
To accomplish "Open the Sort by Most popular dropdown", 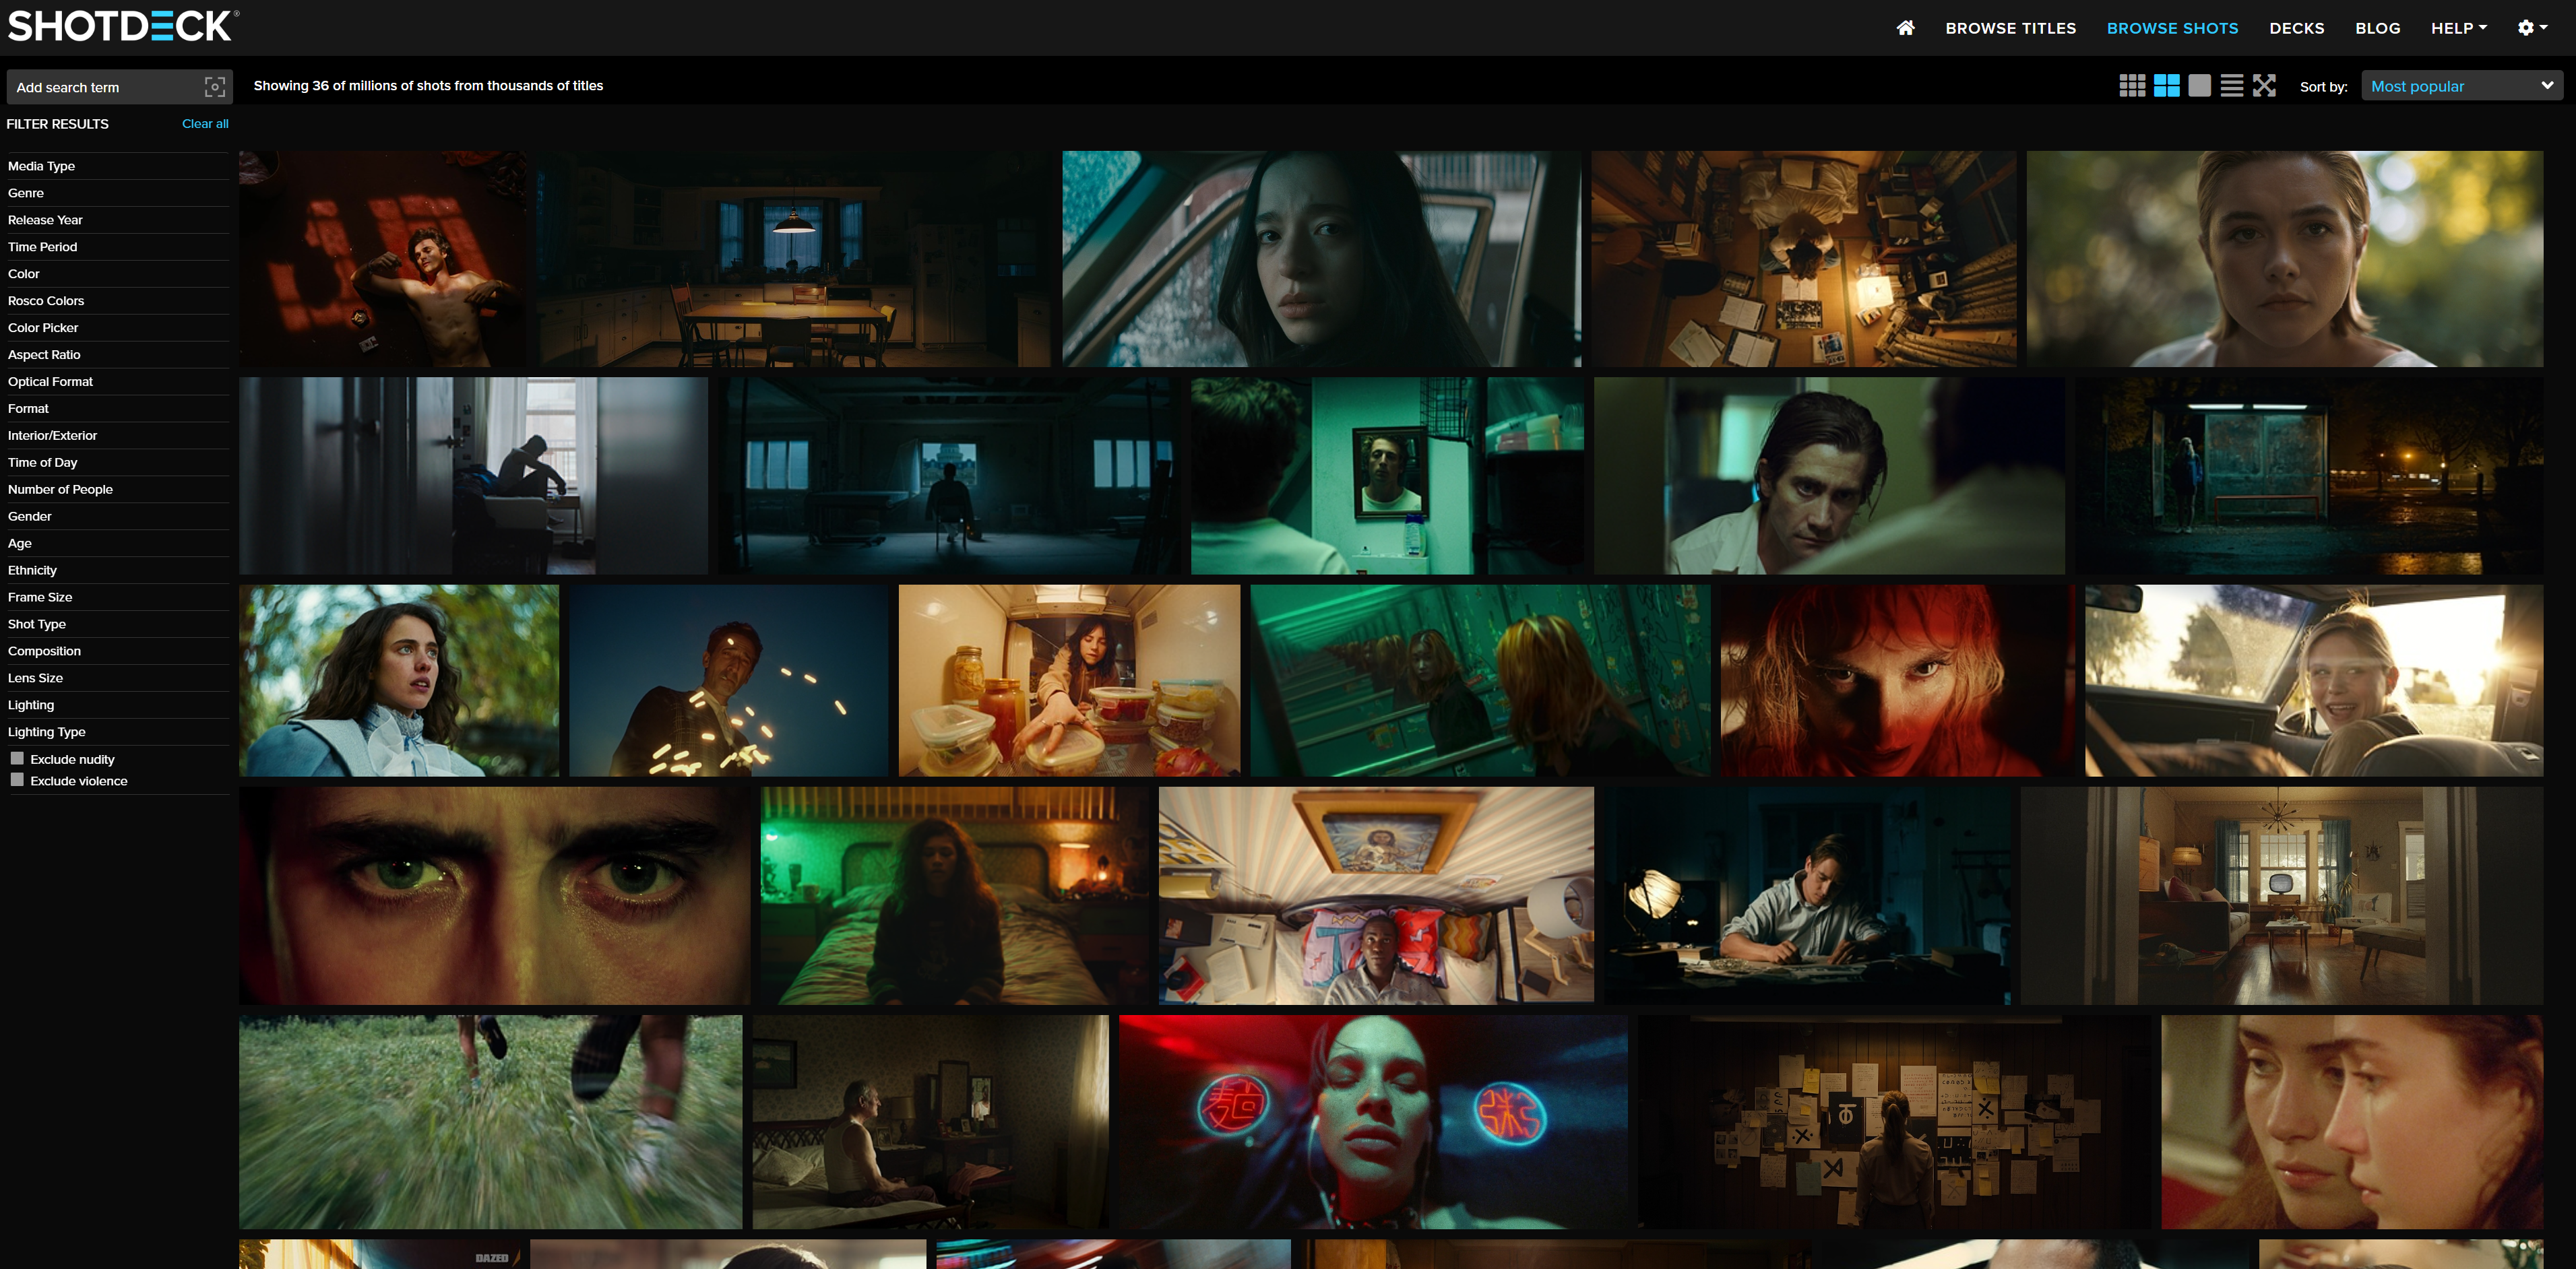I will (2461, 86).
